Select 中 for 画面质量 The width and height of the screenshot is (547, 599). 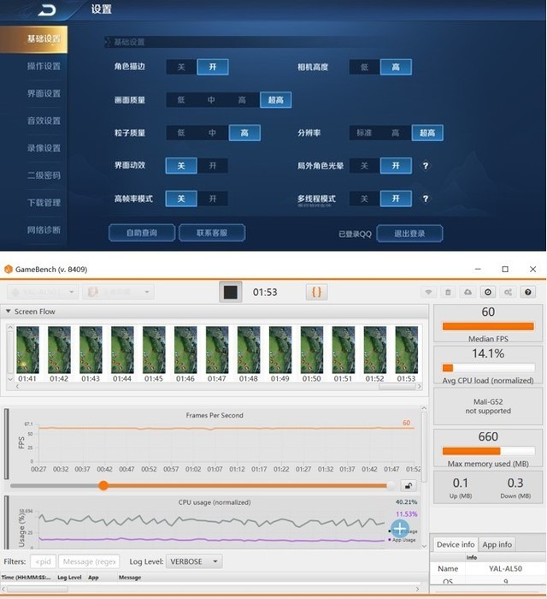coord(211,100)
